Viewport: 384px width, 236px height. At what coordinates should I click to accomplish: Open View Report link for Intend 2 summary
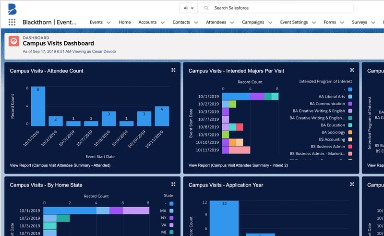pos(238,165)
